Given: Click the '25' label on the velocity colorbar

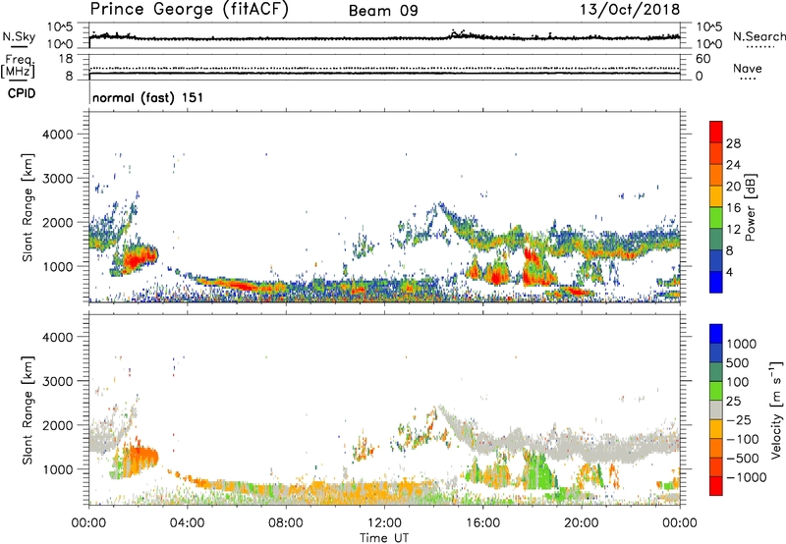Looking at the screenshot, I should point(734,402).
